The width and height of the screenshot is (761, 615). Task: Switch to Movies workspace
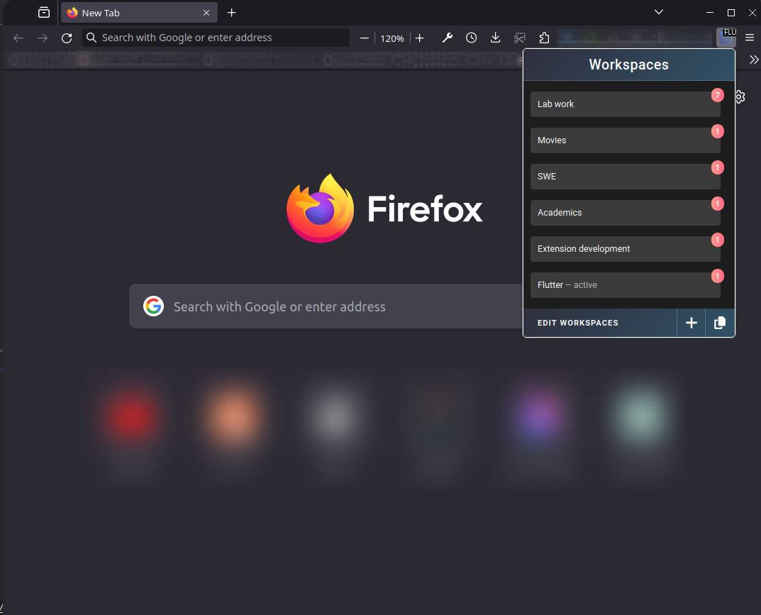625,140
